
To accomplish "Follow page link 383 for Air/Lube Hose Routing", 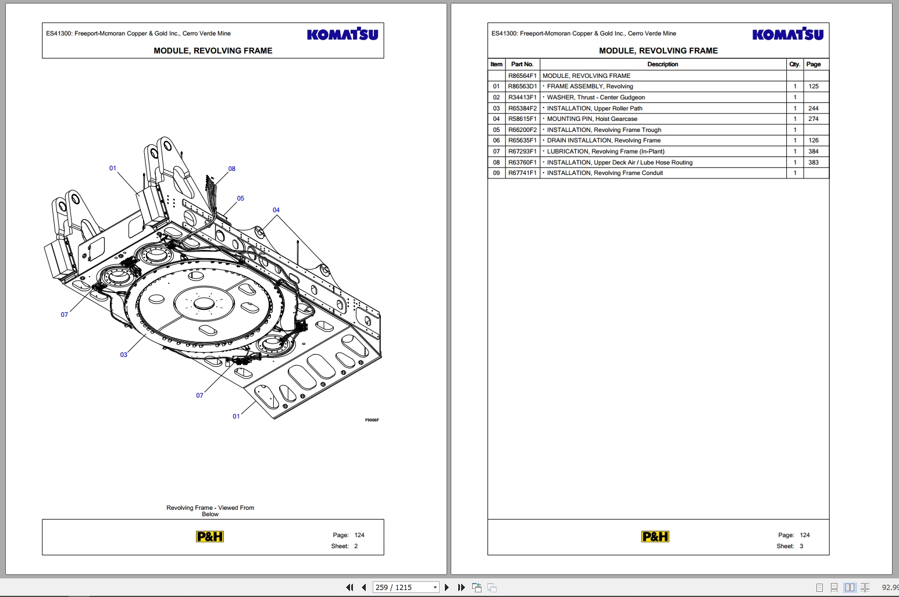I will tap(814, 162).
